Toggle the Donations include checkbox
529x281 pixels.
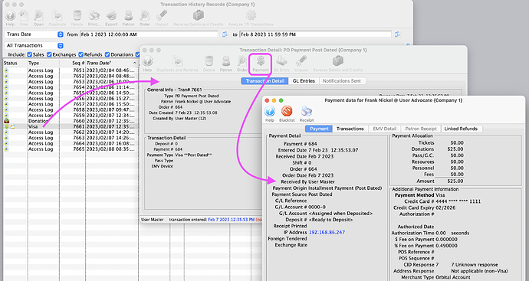point(107,54)
